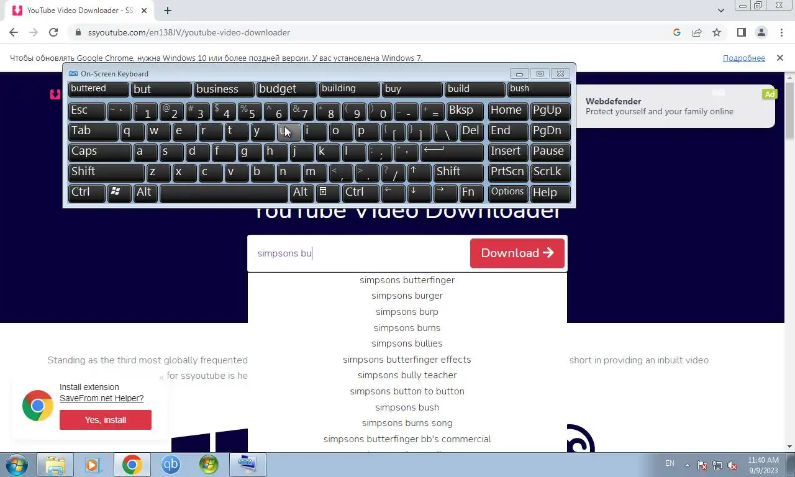
Task: Choose suggestion simpsons button to button
Action: [x=407, y=391]
